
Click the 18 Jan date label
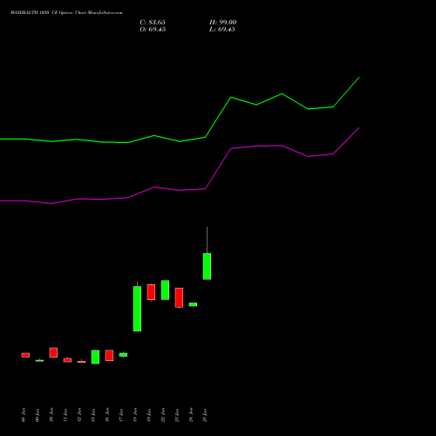tap(135, 415)
